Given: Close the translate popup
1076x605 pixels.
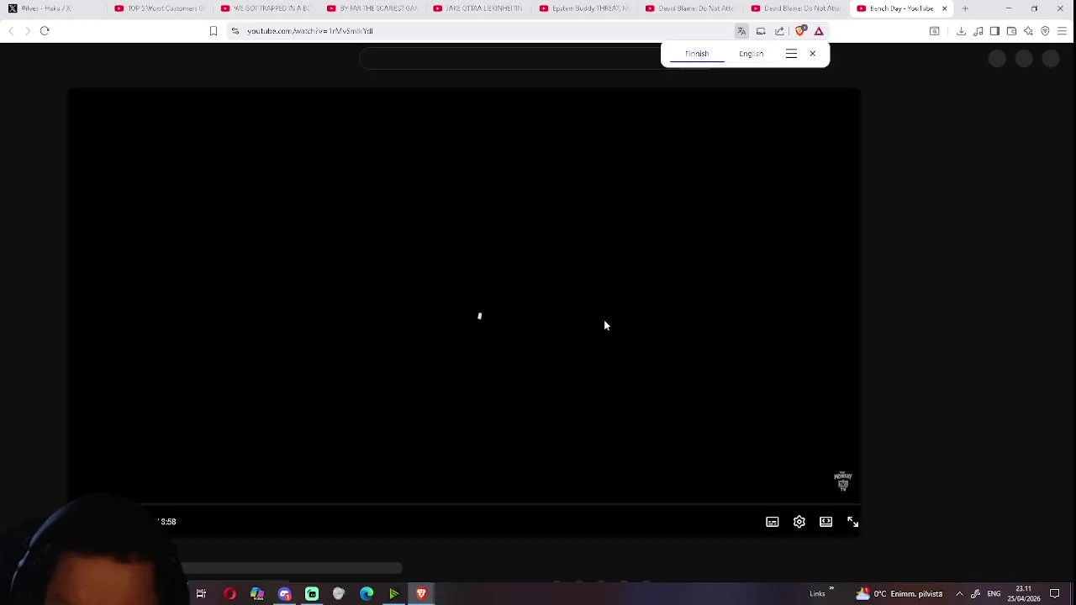Looking at the screenshot, I should [x=813, y=54].
